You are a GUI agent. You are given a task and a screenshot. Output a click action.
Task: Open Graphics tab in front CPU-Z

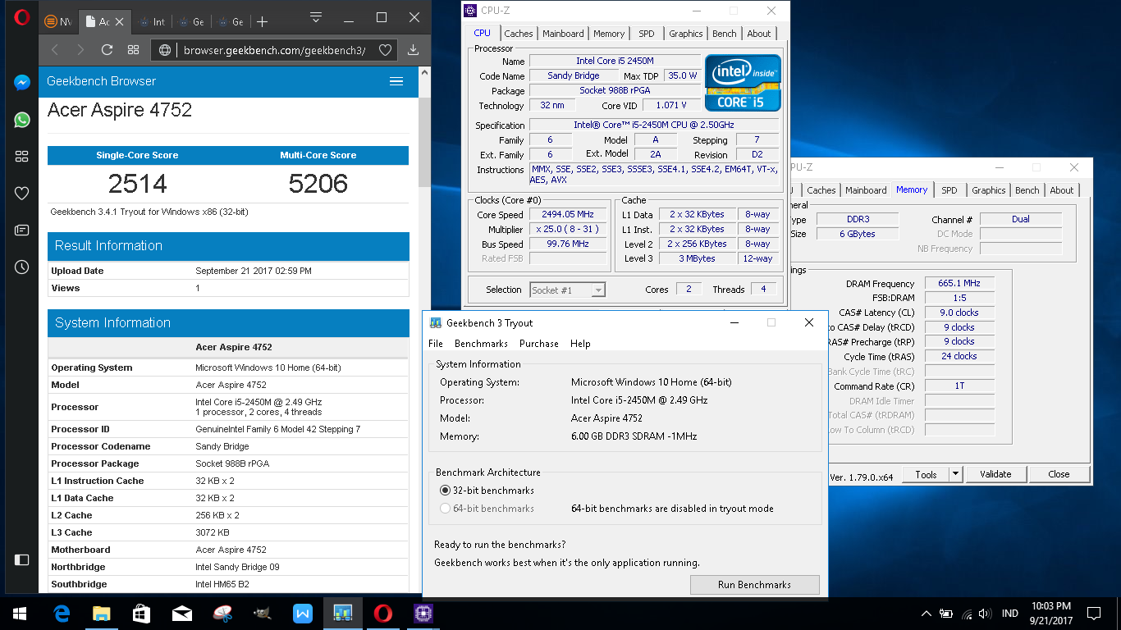[x=685, y=34]
